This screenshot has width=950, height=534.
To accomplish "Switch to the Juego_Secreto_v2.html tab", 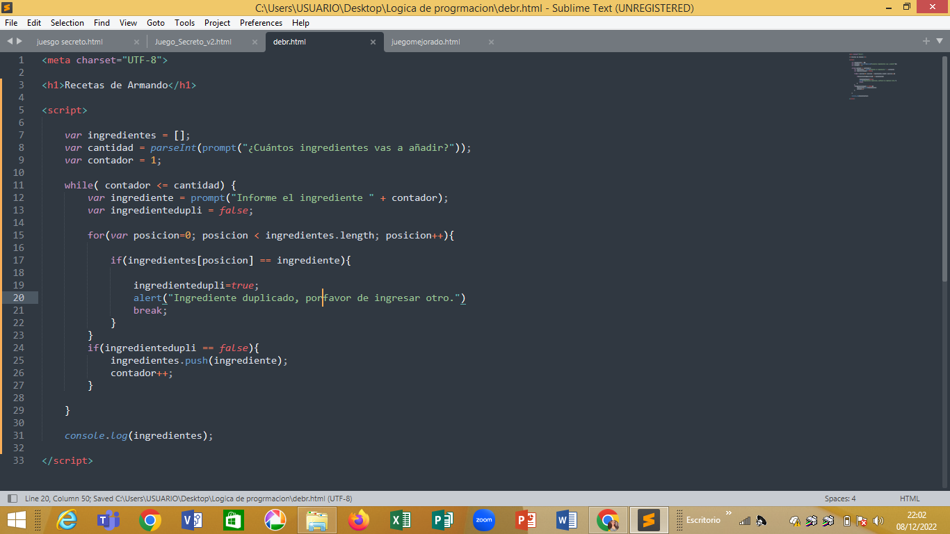I will [193, 42].
